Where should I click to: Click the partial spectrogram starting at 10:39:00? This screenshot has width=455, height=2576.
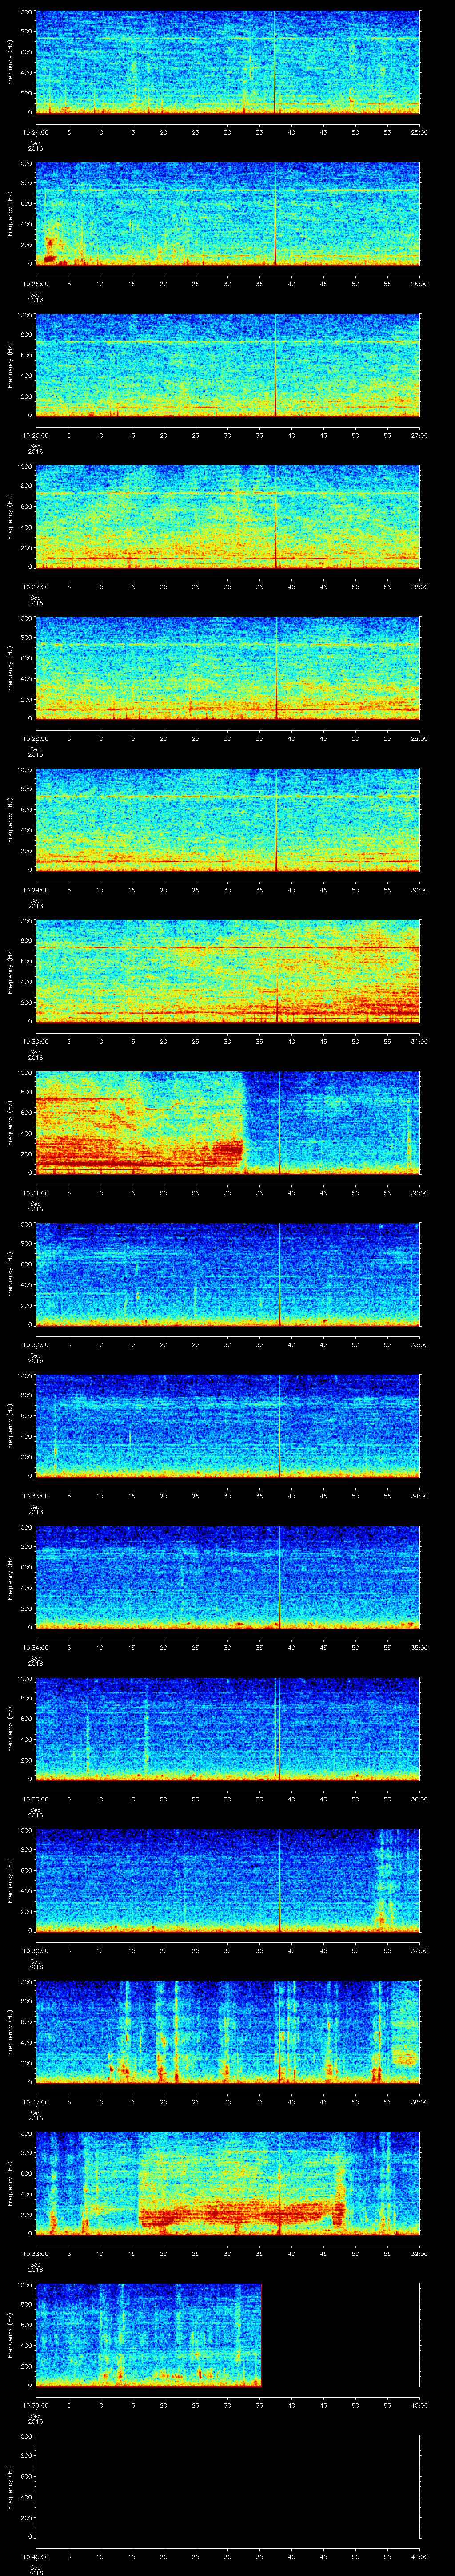click(x=148, y=2335)
